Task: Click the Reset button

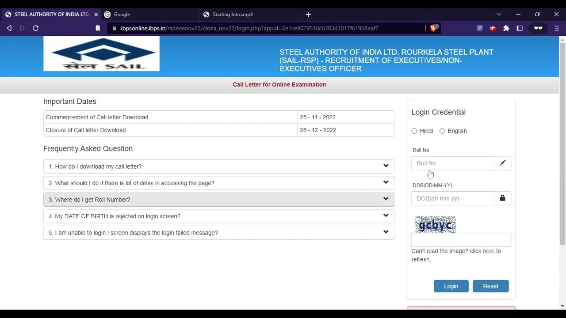Action: pyautogui.click(x=491, y=286)
